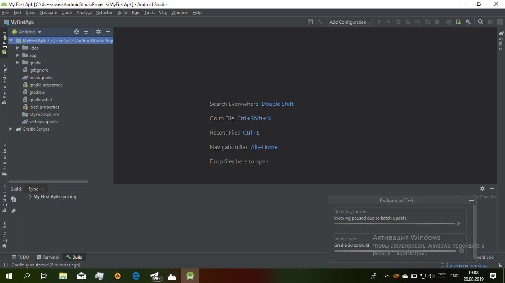
Task: Open the Tools menu
Action: 149,13
